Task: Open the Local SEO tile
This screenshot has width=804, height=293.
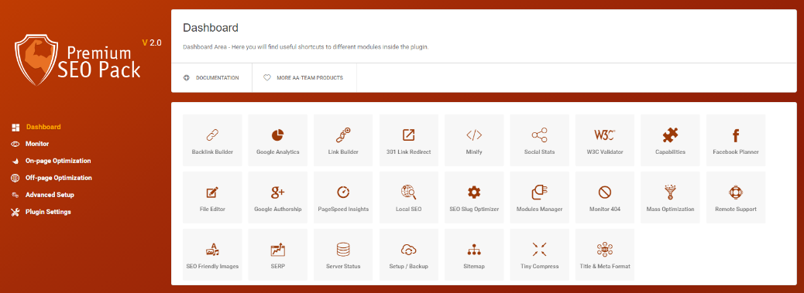Action: (409, 197)
